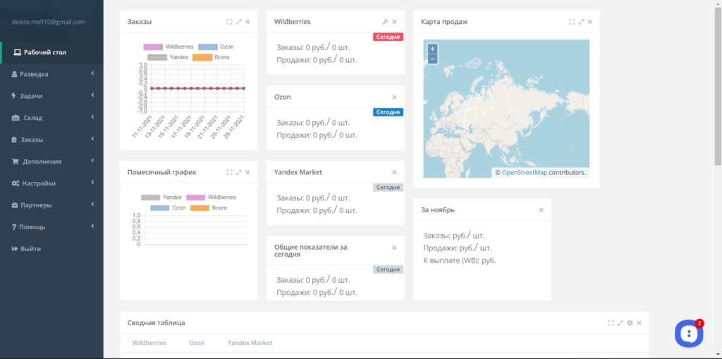Click fullscreen icon in Заказы widget
722x359 pixels.
[x=230, y=22]
